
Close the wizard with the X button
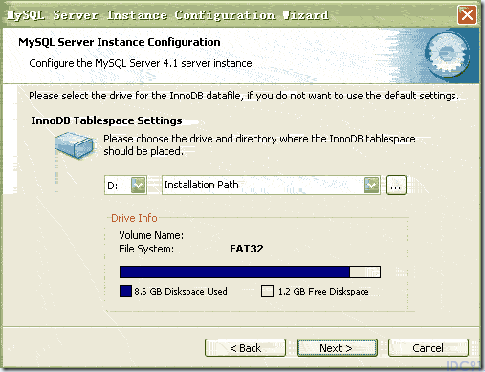pos(467,15)
